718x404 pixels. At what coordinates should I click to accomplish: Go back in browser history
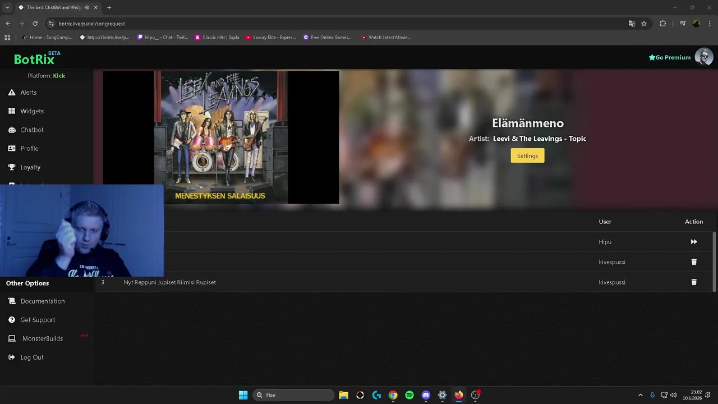tap(8, 24)
